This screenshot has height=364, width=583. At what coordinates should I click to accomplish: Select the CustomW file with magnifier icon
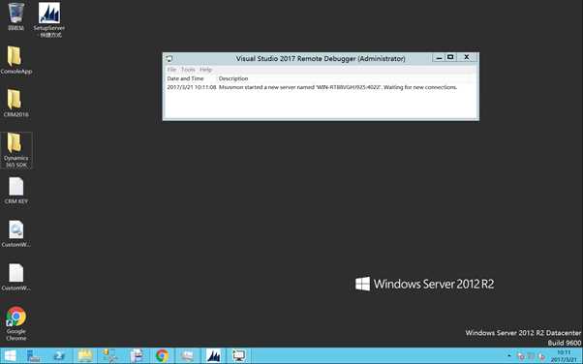16,233
